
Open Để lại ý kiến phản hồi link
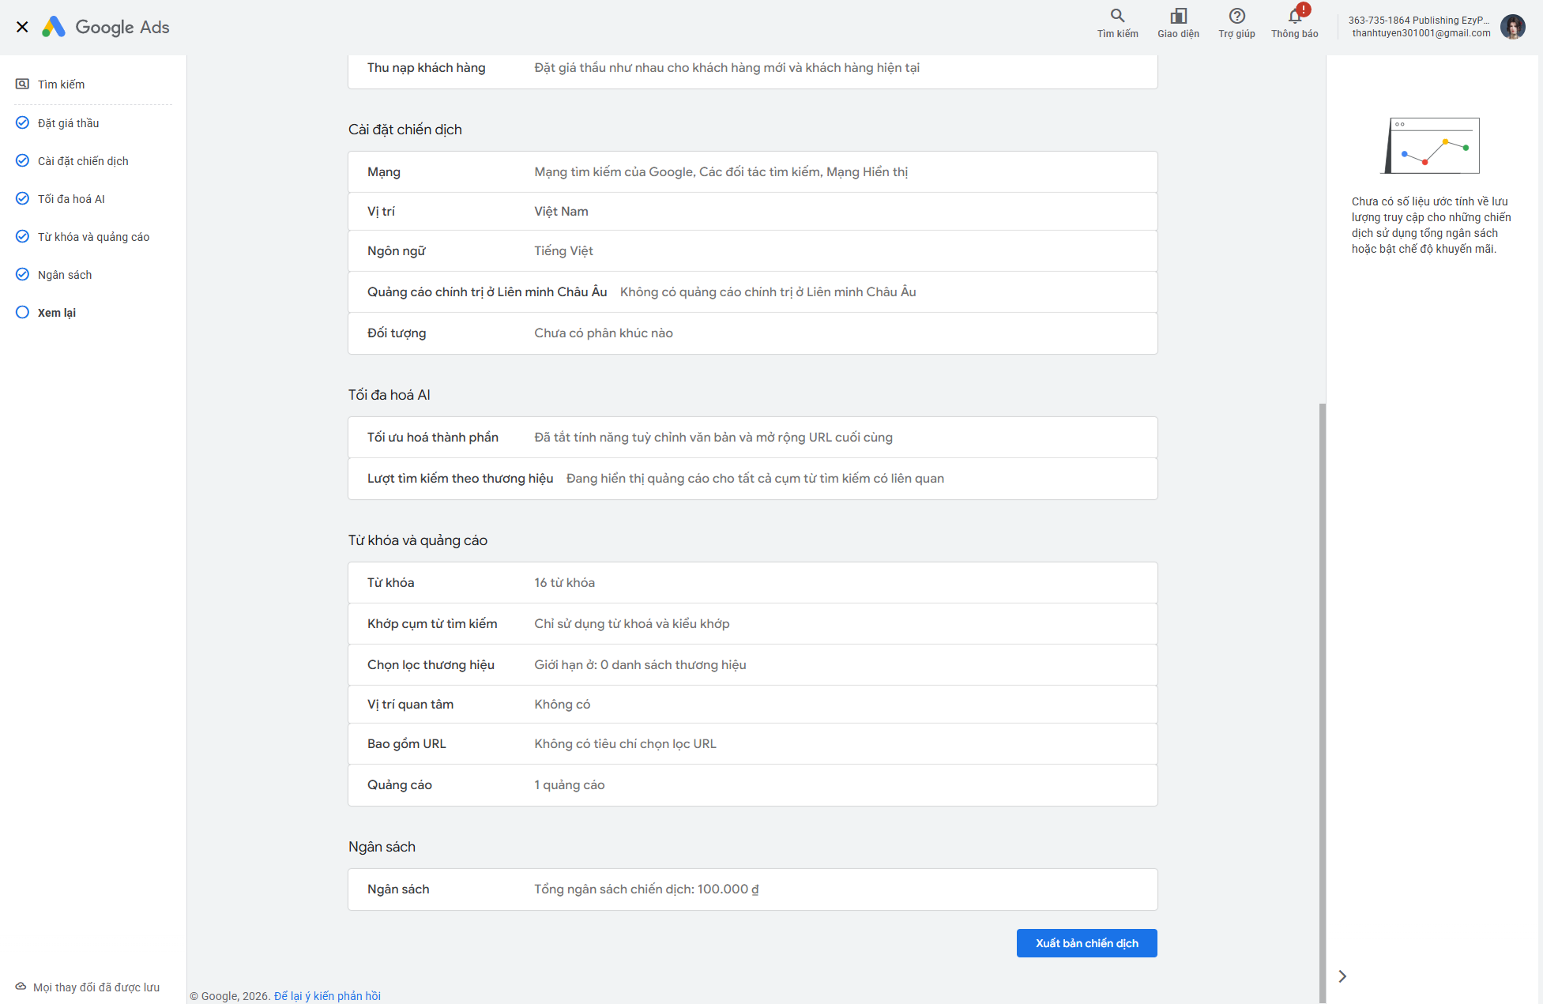tap(327, 996)
